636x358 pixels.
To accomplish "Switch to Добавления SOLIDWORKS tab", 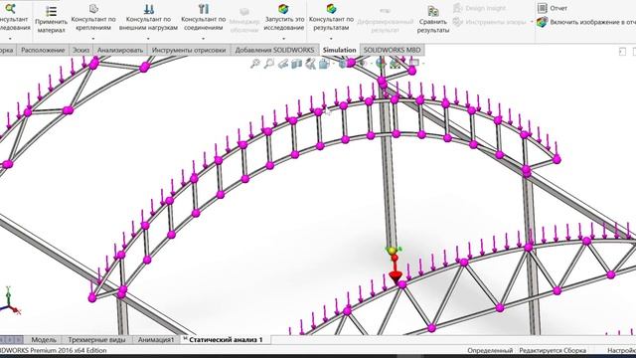I will click(x=275, y=50).
